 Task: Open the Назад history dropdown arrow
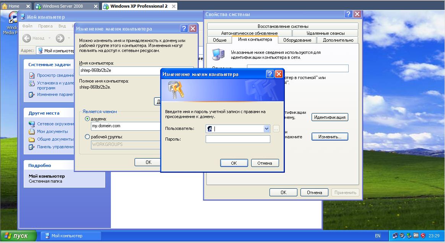click(x=49, y=38)
